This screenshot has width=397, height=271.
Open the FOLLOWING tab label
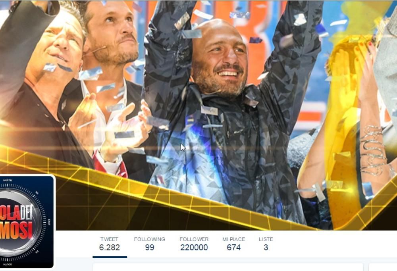[x=149, y=239]
